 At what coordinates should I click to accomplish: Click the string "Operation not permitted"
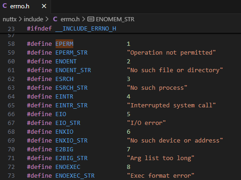pyautogui.click(x=171, y=53)
